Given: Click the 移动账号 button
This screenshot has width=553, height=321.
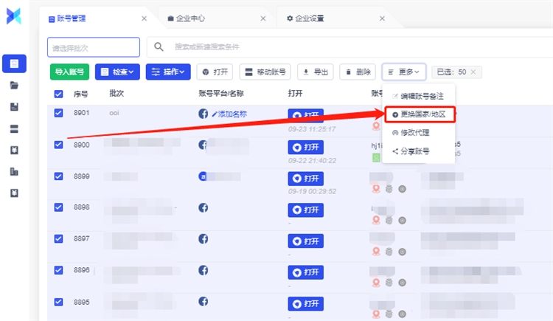Looking at the screenshot, I should [x=265, y=72].
